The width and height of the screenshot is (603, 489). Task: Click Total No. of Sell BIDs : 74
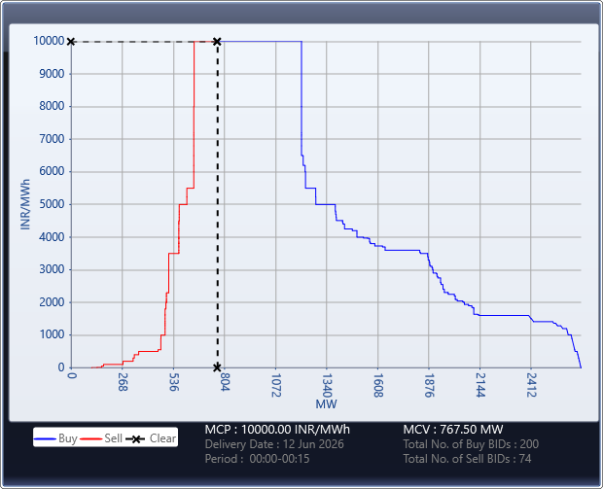[467, 459]
